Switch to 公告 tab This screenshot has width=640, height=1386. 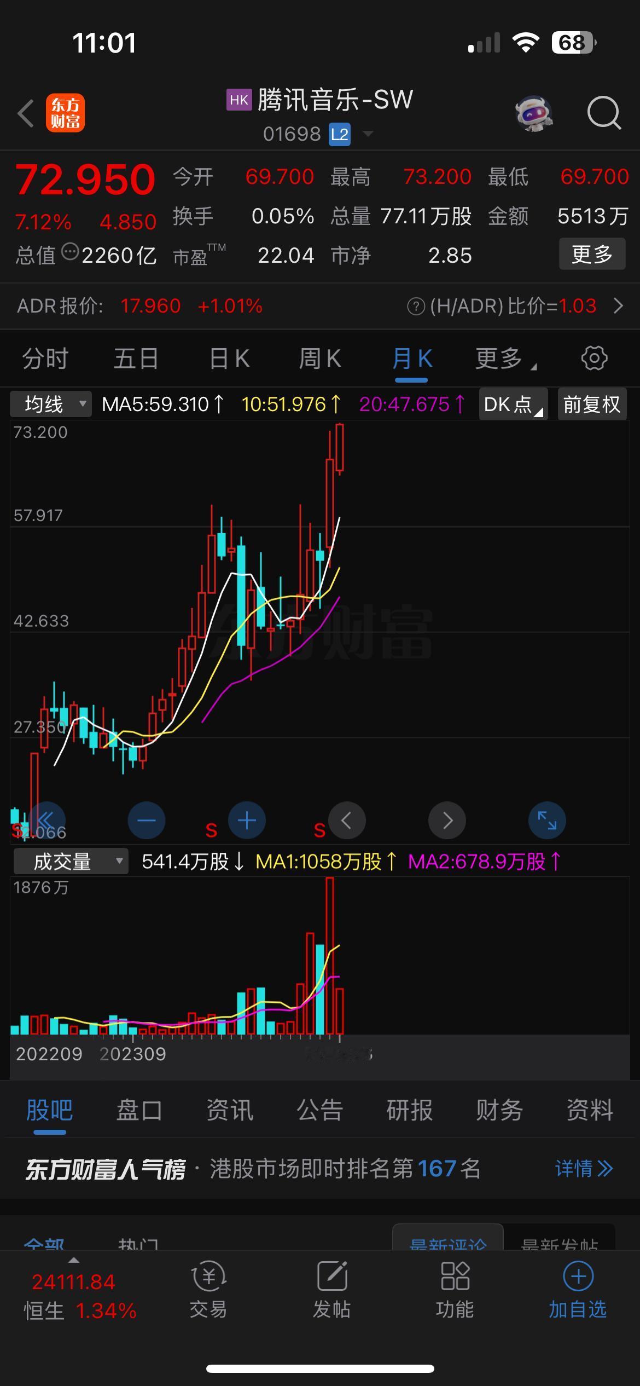point(320,1110)
